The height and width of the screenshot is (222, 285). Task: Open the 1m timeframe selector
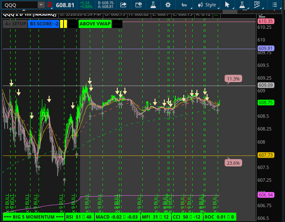pyautogui.click(x=184, y=5)
